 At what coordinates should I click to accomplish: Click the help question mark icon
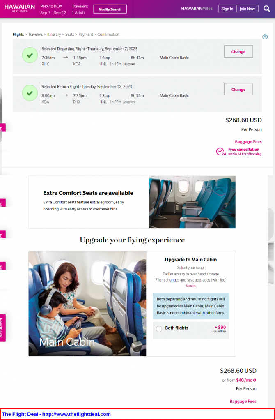pyautogui.click(x=265, y=37)
